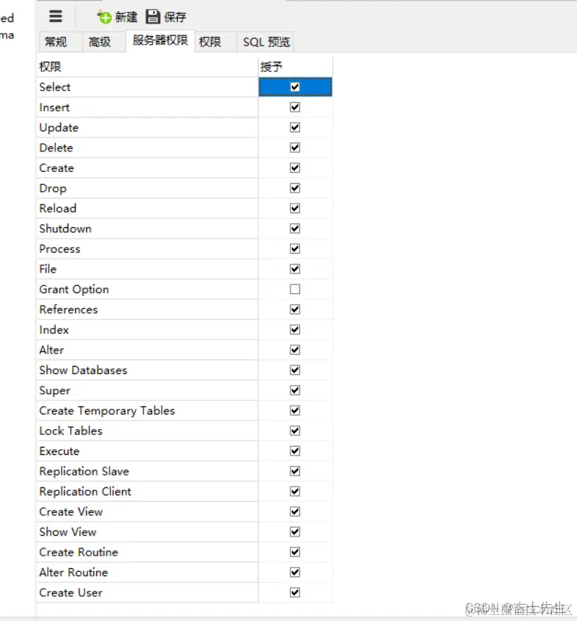577x621 pixels.
Task: Select the Create Routine name cell
Action: pos(147,552)
